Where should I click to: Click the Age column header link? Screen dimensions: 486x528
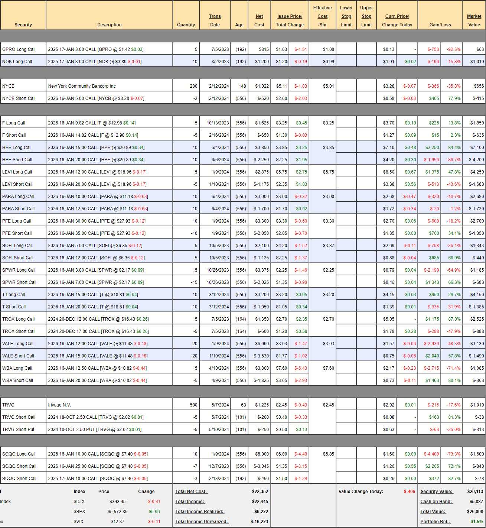tap(239, 25)
